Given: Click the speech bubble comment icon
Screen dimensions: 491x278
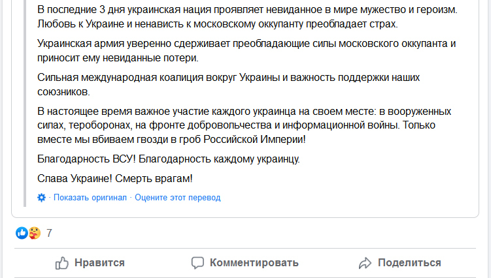Looking at the screenshot, I should (x=197, y=263).
